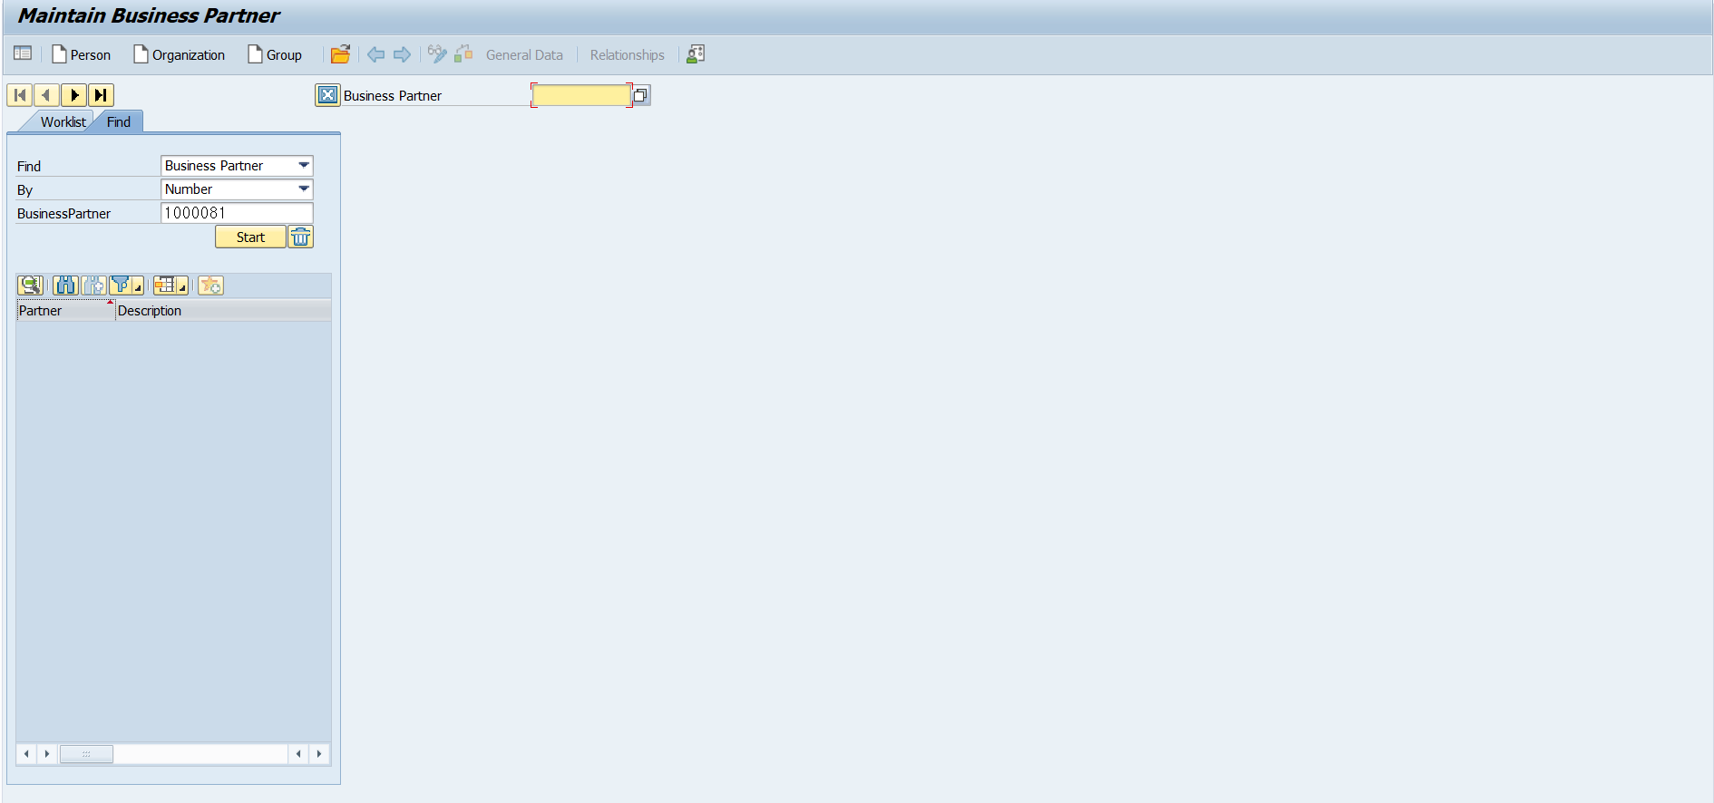Click the layout grid icon in results toolbar
This screenshot has height=803, width=1714.
coord(164,285)
